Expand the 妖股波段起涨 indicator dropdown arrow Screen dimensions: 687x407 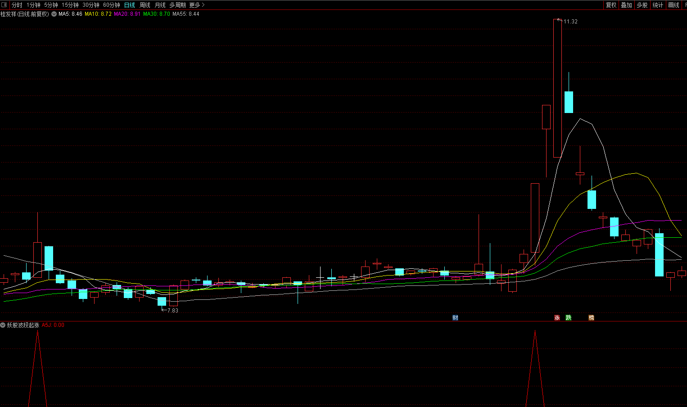pyautogui.click(x=3, y=325)
